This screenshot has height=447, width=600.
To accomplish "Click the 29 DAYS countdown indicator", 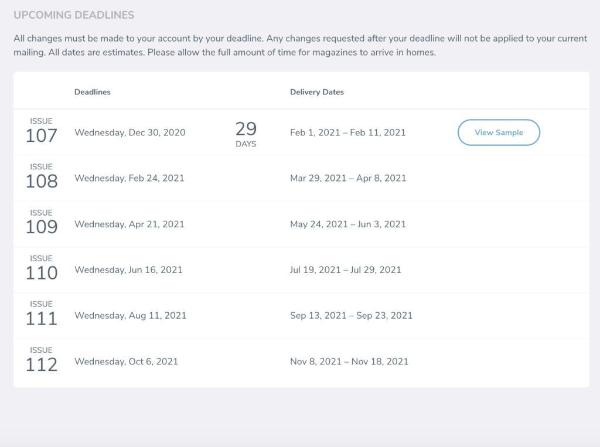I will point(246,132).
